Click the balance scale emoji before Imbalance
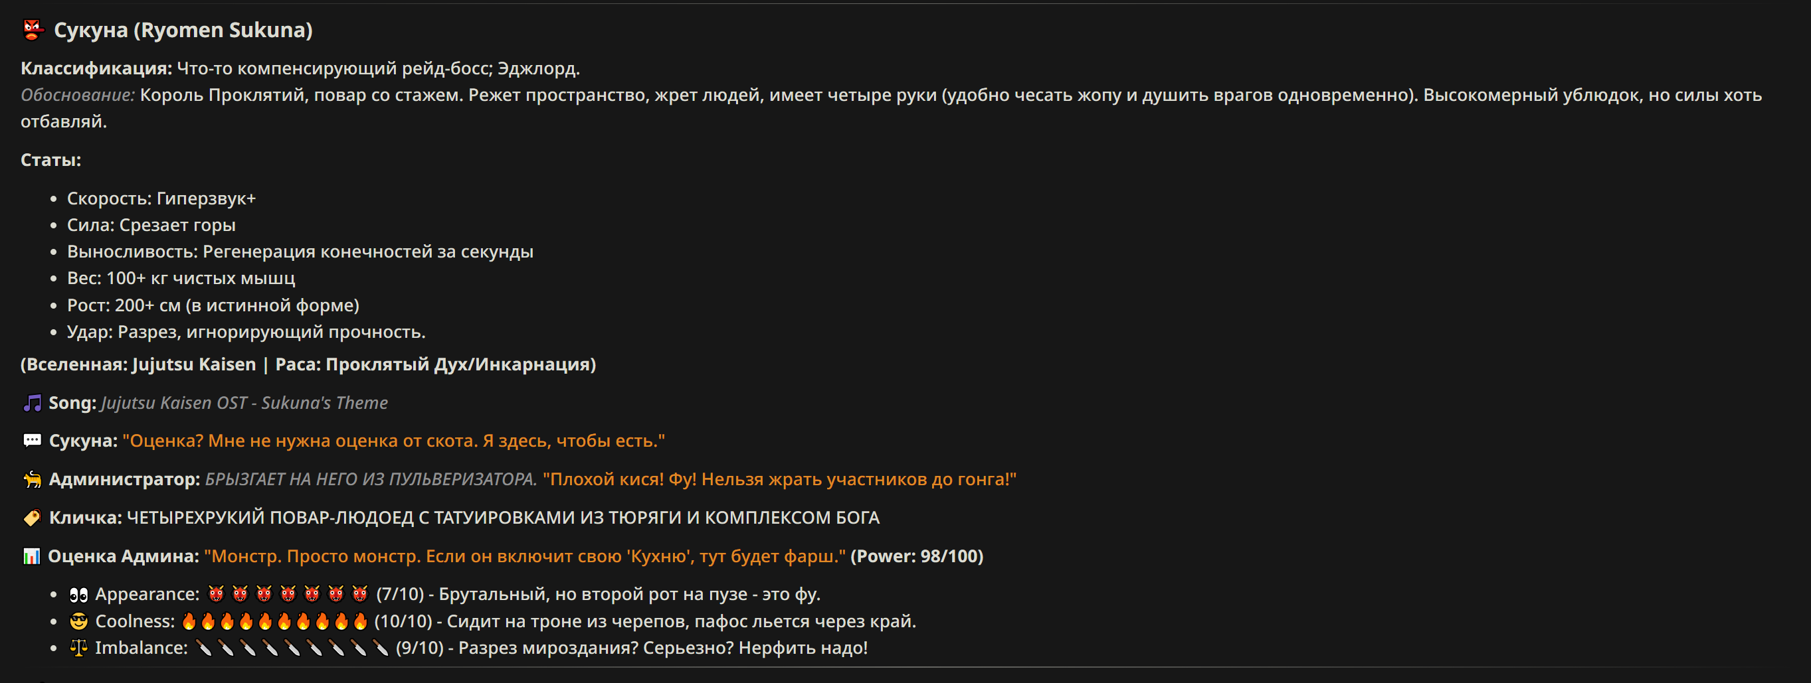 (x=79, y=648)
